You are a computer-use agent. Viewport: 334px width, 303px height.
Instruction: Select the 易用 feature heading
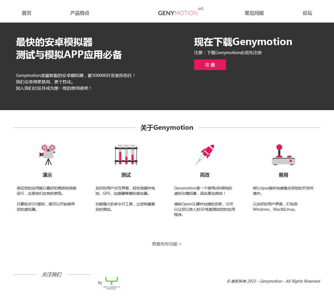pyautogui.click(x=283, y=175)
